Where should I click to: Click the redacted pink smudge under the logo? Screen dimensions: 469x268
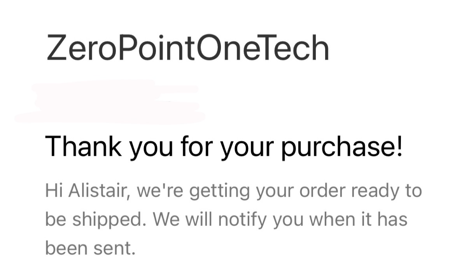pyautogui.click(x=110, y=101)
